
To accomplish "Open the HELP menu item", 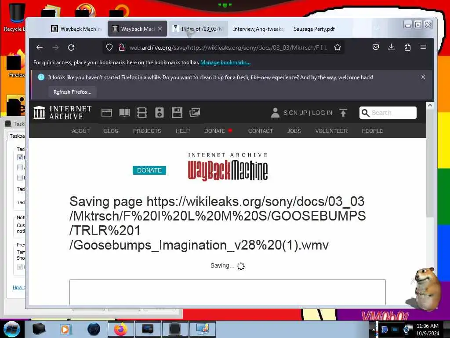I will coord(182,131).
